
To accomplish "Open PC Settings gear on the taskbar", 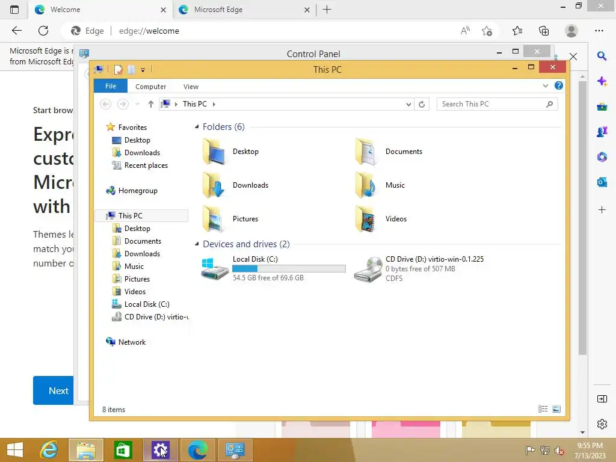I will (x=160, y=450).
